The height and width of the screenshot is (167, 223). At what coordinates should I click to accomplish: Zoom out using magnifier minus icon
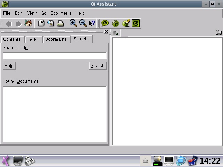point(83,23)
